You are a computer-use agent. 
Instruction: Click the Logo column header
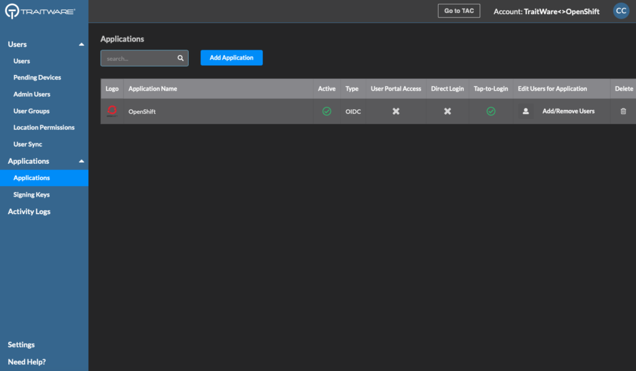(112, 89)
